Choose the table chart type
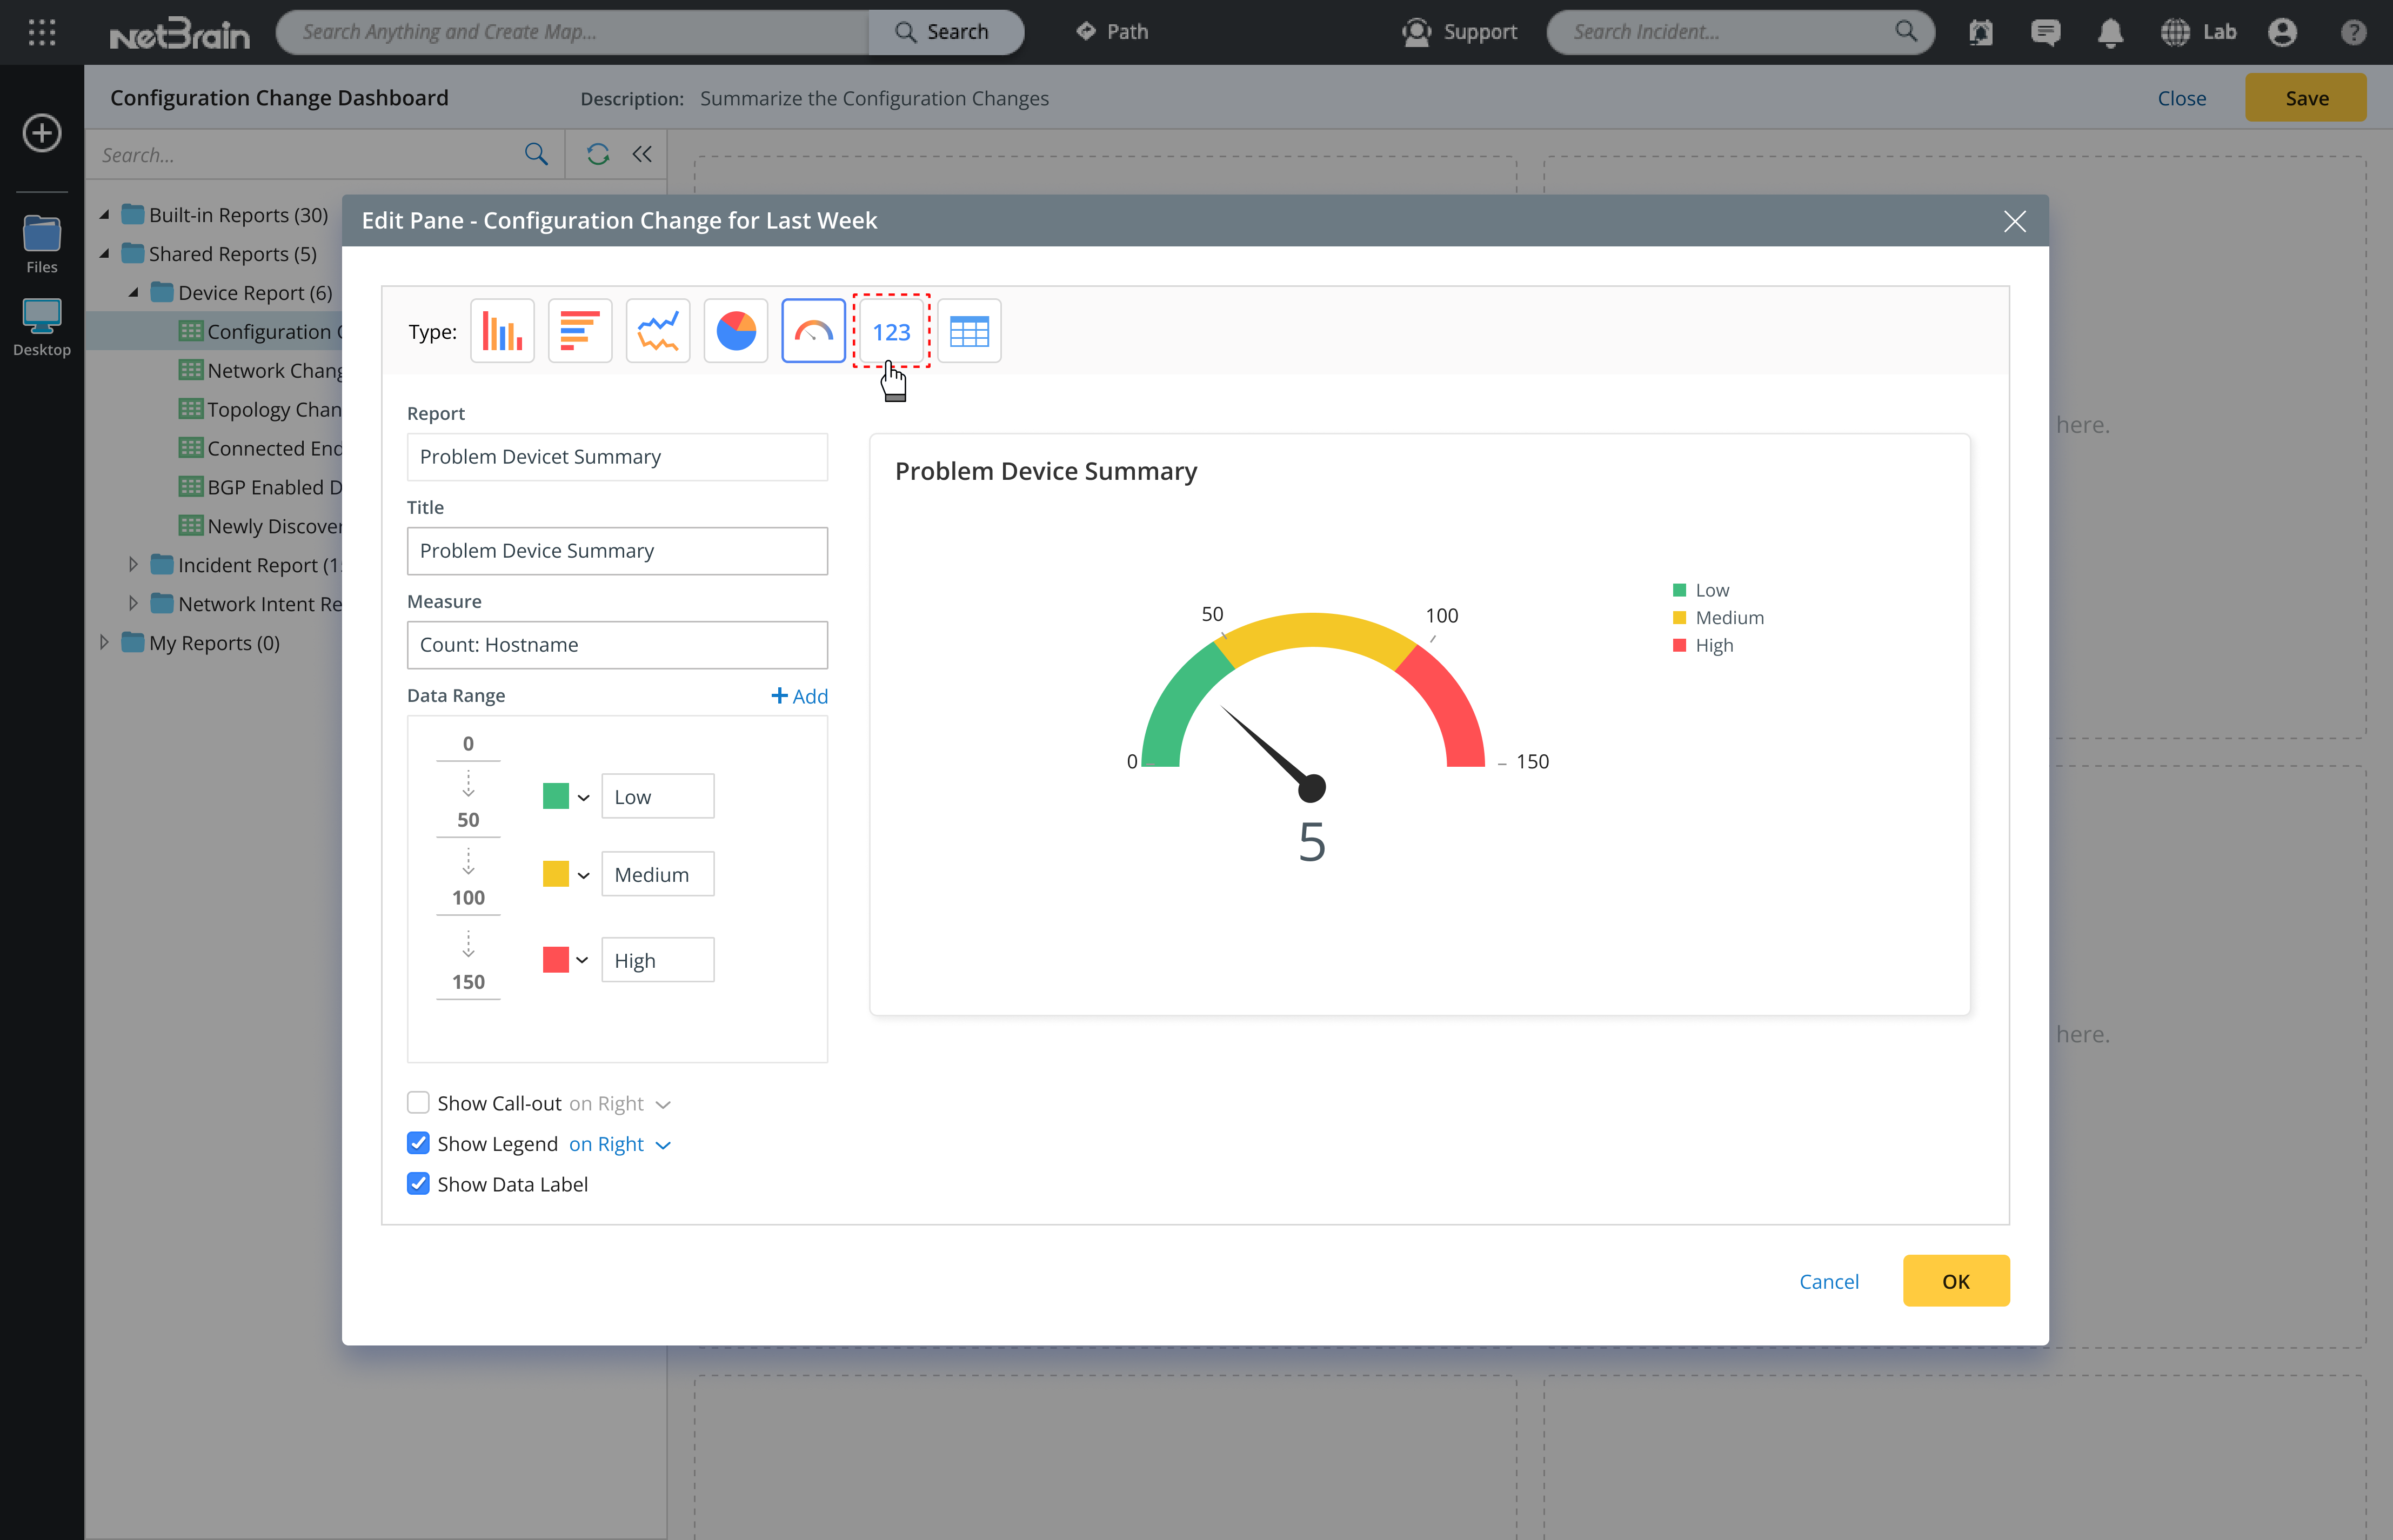This screenshot has height=1540, width=2393. tap(969, 331)
